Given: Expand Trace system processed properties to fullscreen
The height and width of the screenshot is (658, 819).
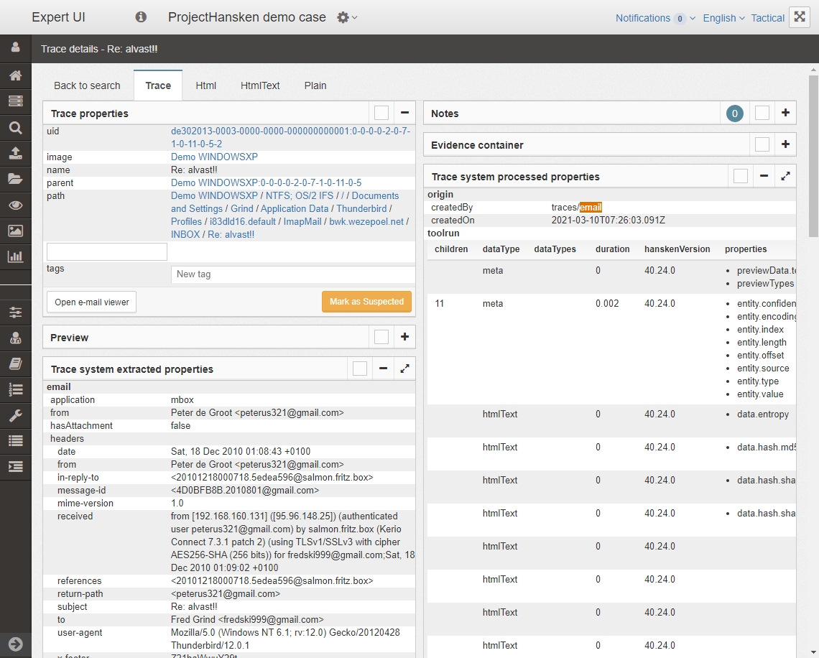Looking at the screenshot, I should click(x=785, y=176).
